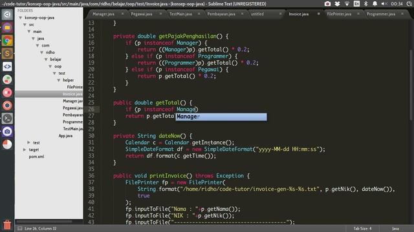Open Invoice.java in the sidebar
Viewport: 414px width, 232px height.
49,94
